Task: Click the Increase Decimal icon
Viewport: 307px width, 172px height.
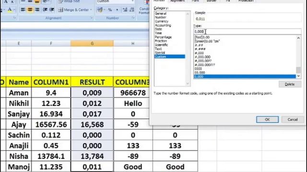Action: [125, 10]
